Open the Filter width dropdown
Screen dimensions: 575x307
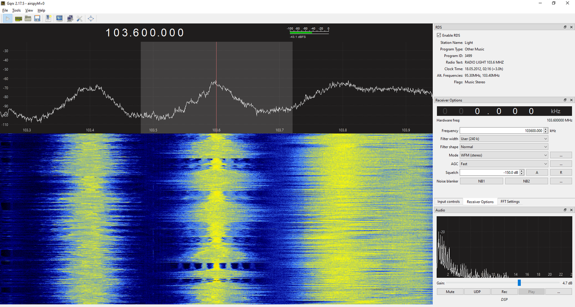(504, 139)
